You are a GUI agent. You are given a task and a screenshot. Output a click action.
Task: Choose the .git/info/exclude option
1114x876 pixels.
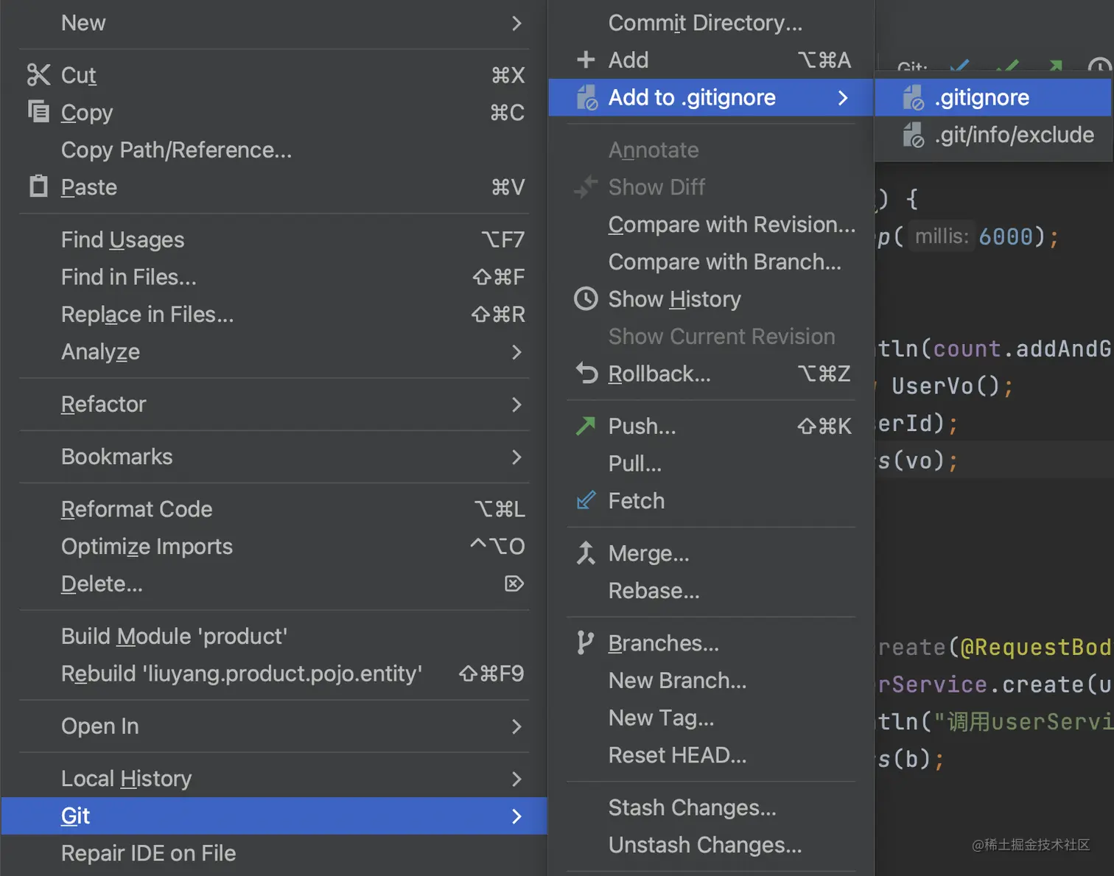tap(1014, 135)
